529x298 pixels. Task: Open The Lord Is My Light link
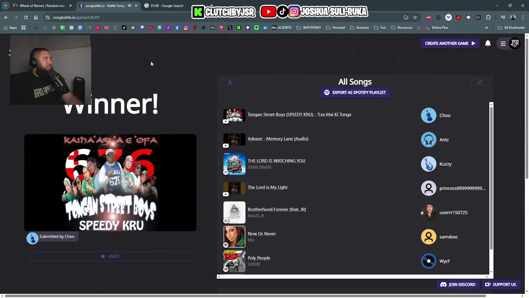[x=267, y=187]
